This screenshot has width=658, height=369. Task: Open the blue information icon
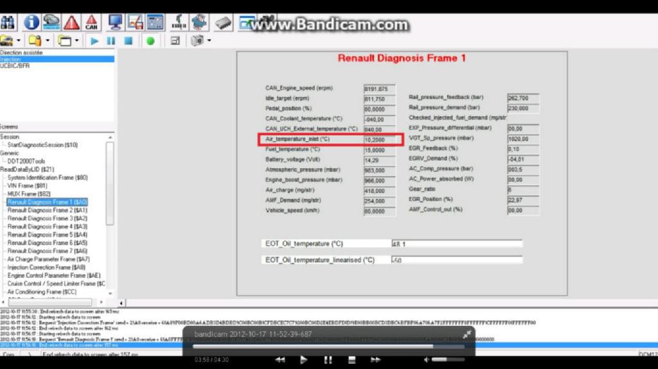click(31, 22)
